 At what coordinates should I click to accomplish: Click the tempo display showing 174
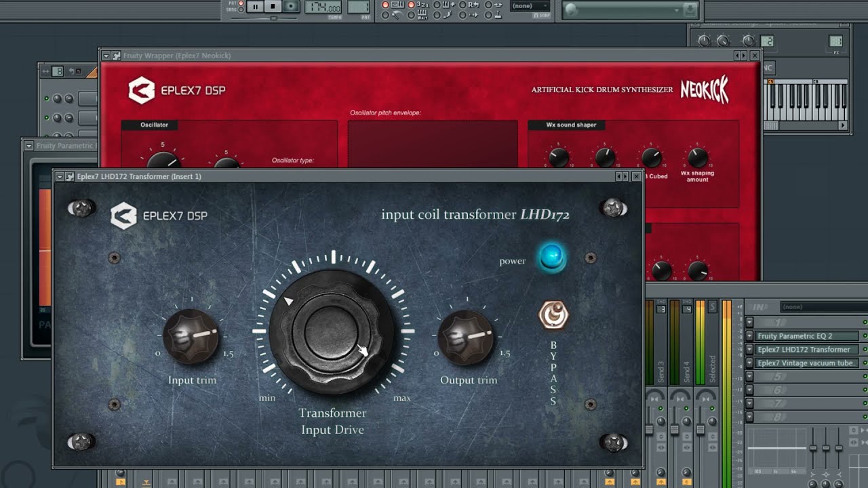[x=323, y=7]
